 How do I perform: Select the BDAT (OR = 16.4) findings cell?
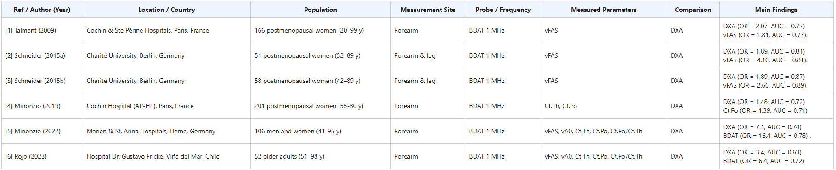click(776, 131)
